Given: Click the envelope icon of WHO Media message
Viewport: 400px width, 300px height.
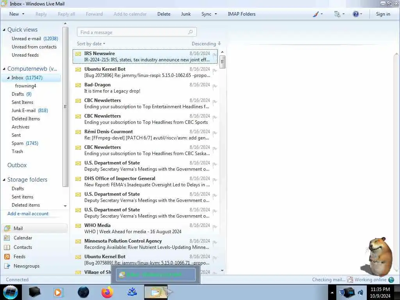Looking at the screenshot, I should coord(78,225).
